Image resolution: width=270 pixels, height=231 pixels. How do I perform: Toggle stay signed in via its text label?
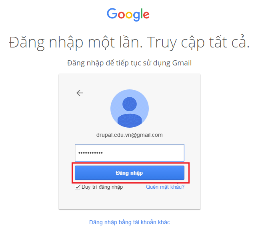[x=102, y=187]
